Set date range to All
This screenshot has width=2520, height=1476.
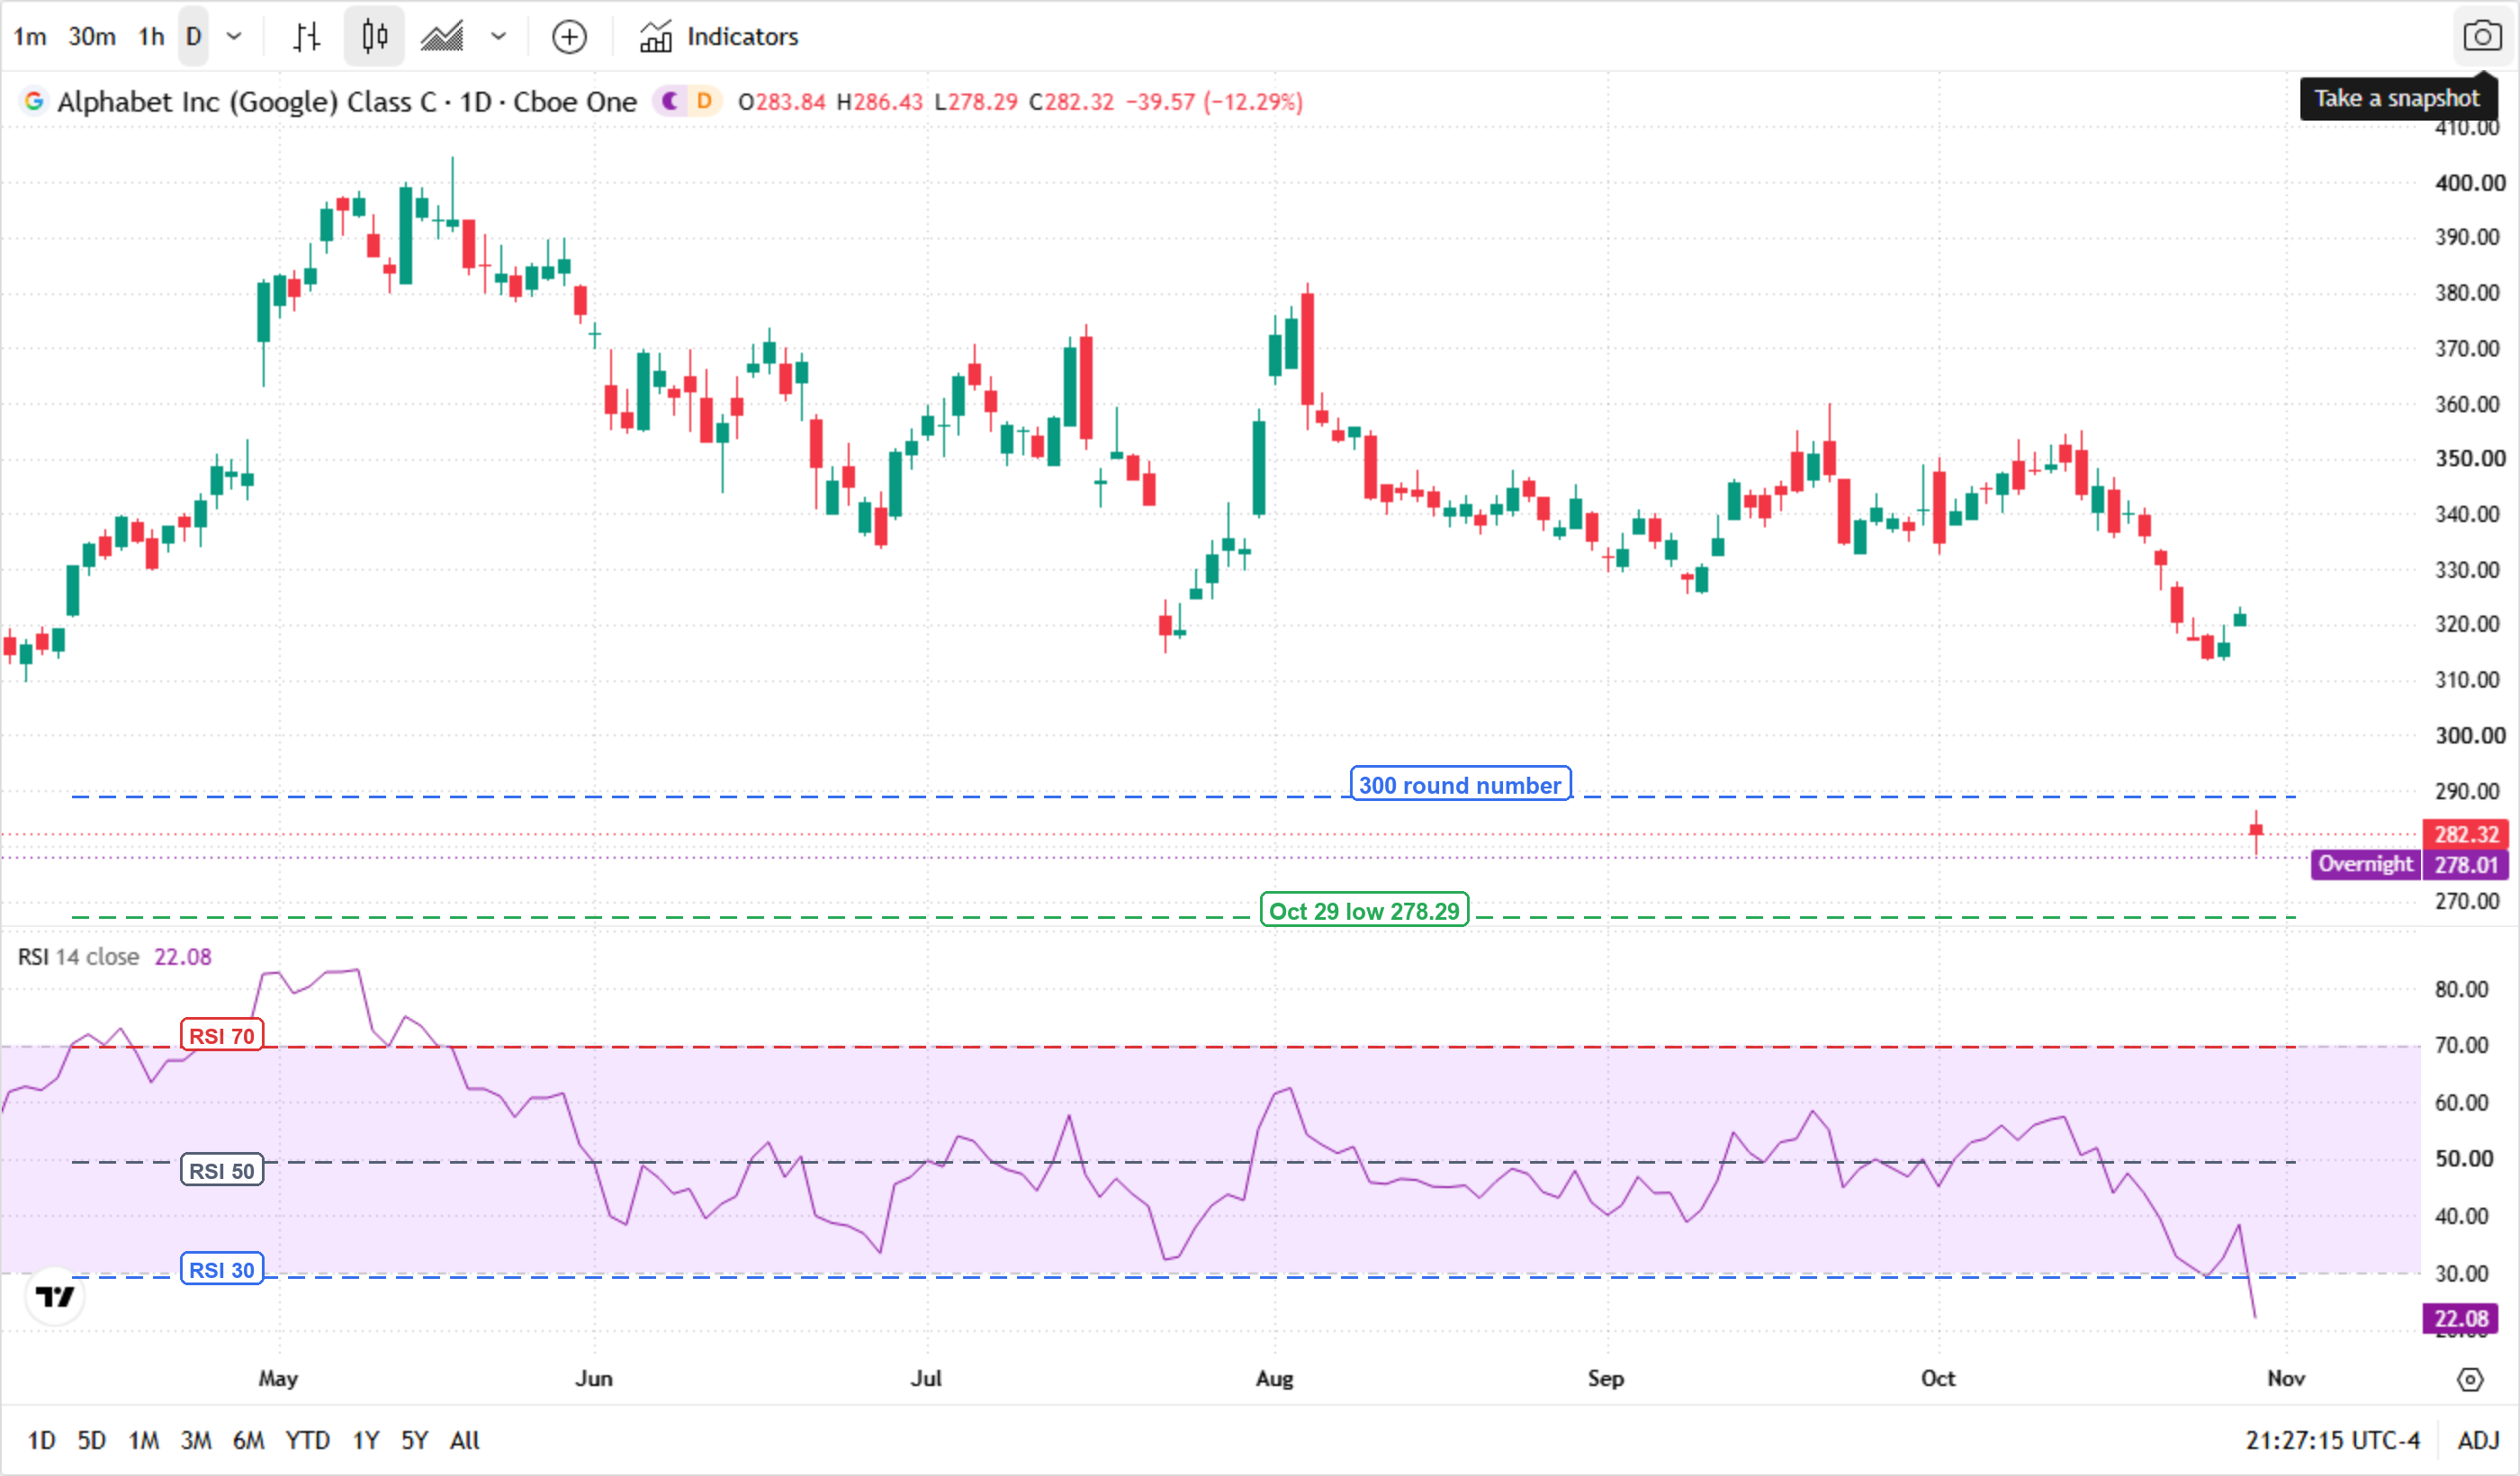pos(464,1441)
